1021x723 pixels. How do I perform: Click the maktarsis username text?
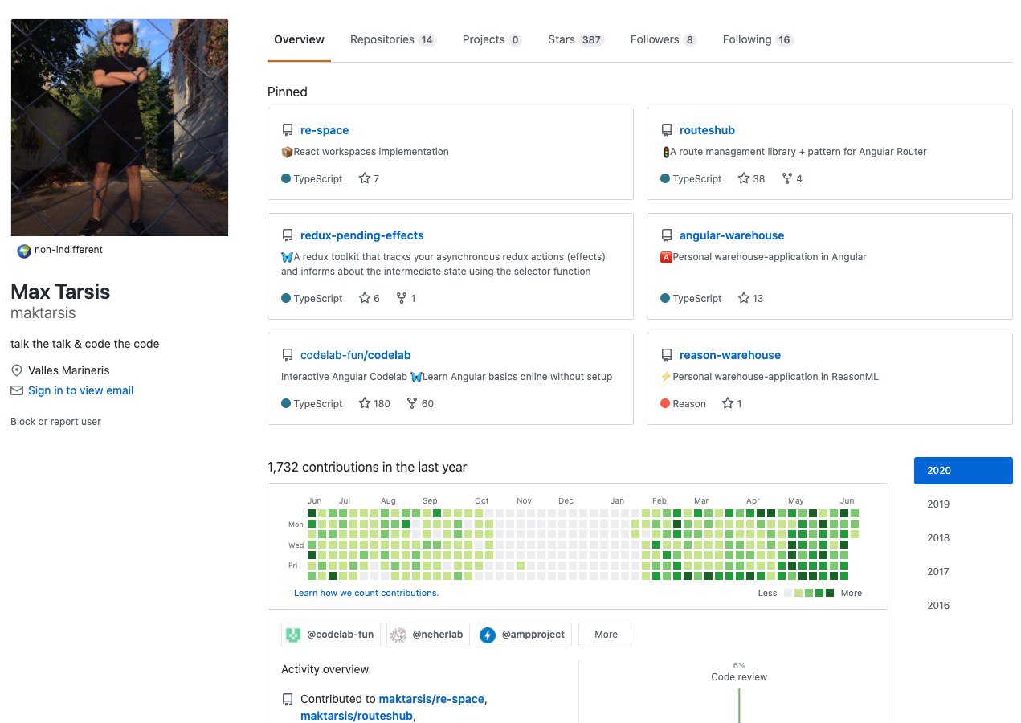(43, 312)
